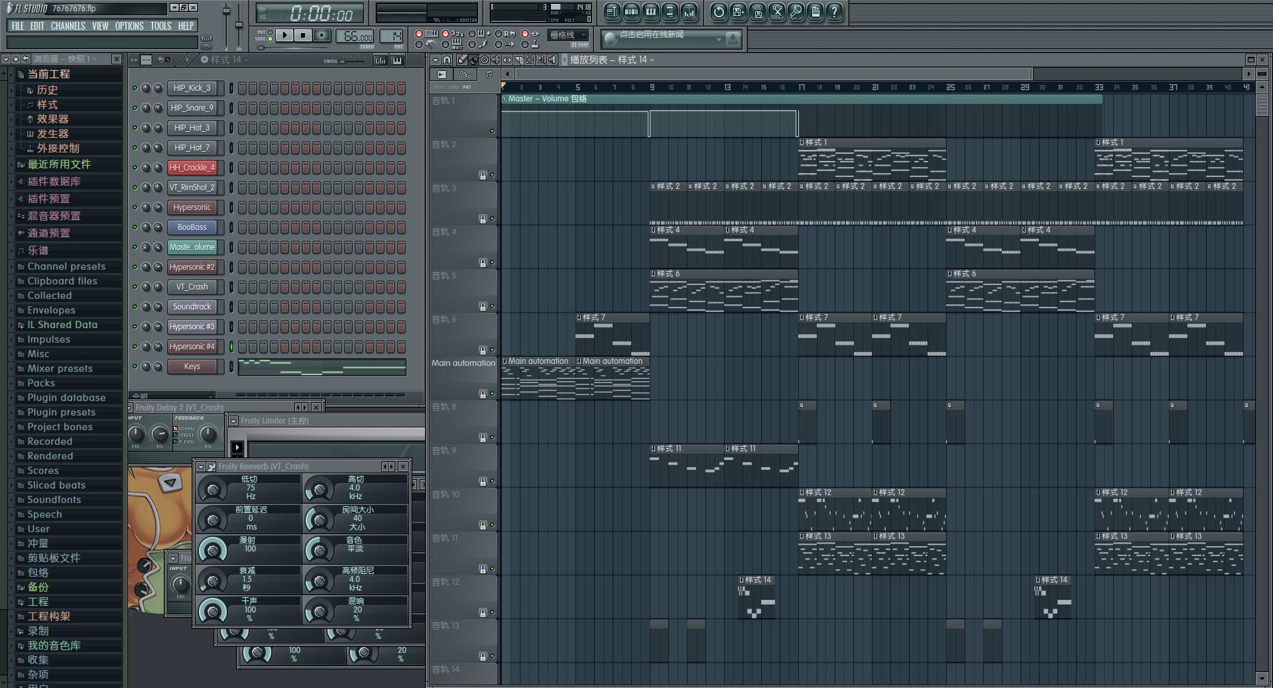Image resolution: width=1273 pixels, height=688 pixels.
Task: Click the undo circular-arrow toolbar icon
Action: coord(719,11)
